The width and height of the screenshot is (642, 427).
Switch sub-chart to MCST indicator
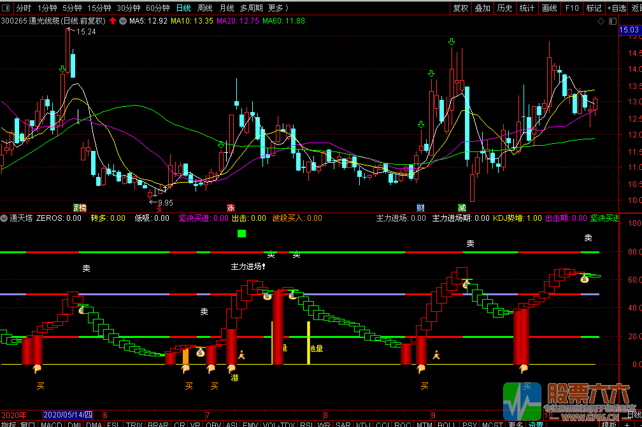click(492, 424)
